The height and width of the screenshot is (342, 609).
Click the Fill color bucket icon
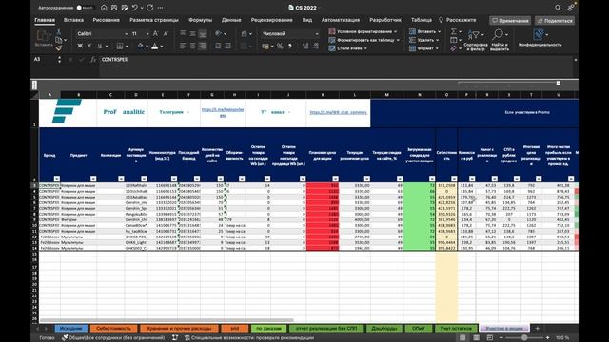140,47
